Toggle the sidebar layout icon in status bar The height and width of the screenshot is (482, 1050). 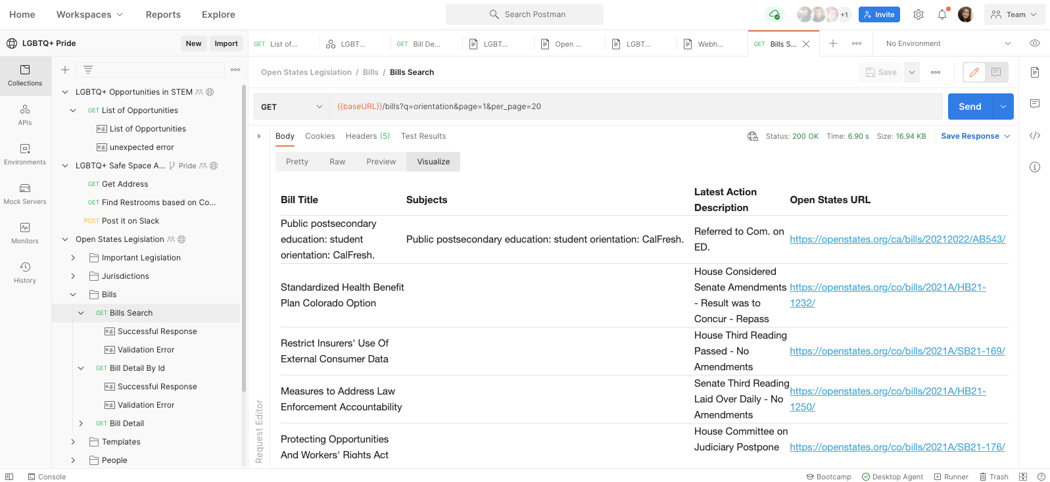pos(9,477)
